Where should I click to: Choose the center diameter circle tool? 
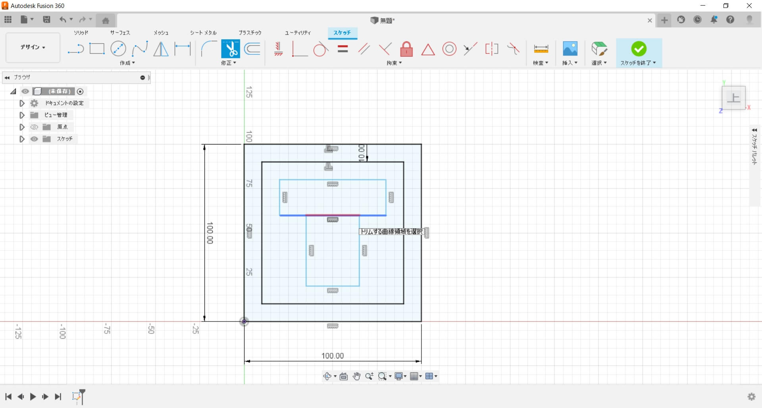118,49
